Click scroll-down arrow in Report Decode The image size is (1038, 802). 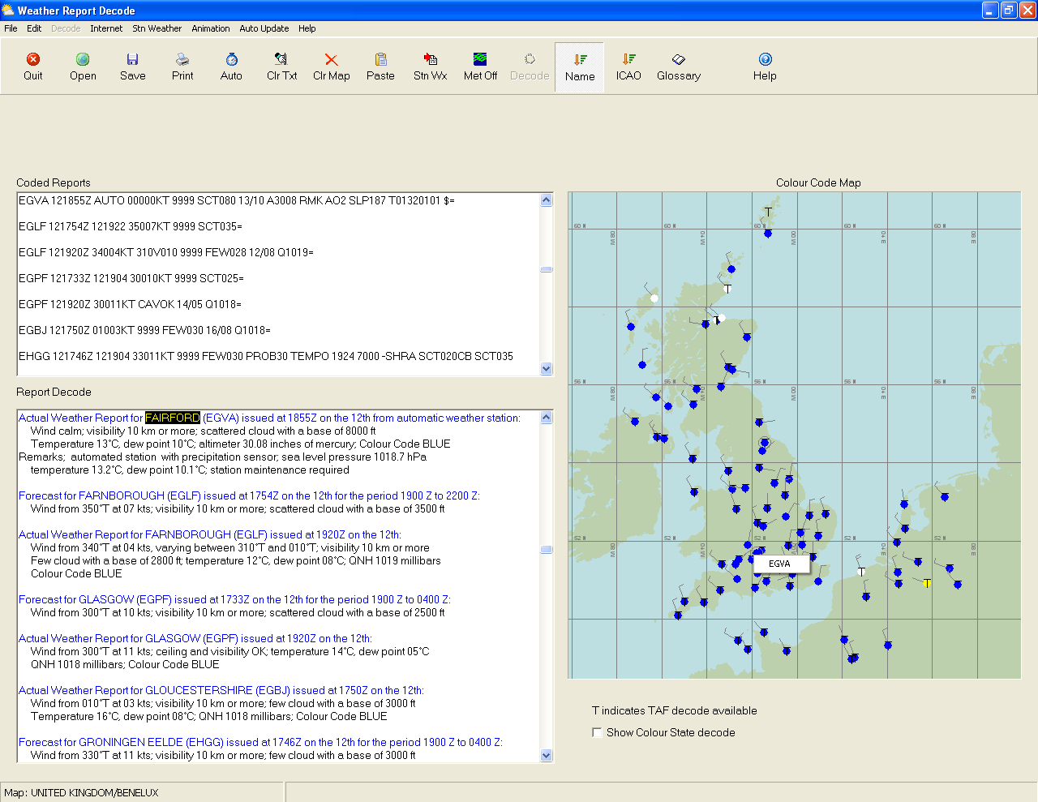coord(546,755)
